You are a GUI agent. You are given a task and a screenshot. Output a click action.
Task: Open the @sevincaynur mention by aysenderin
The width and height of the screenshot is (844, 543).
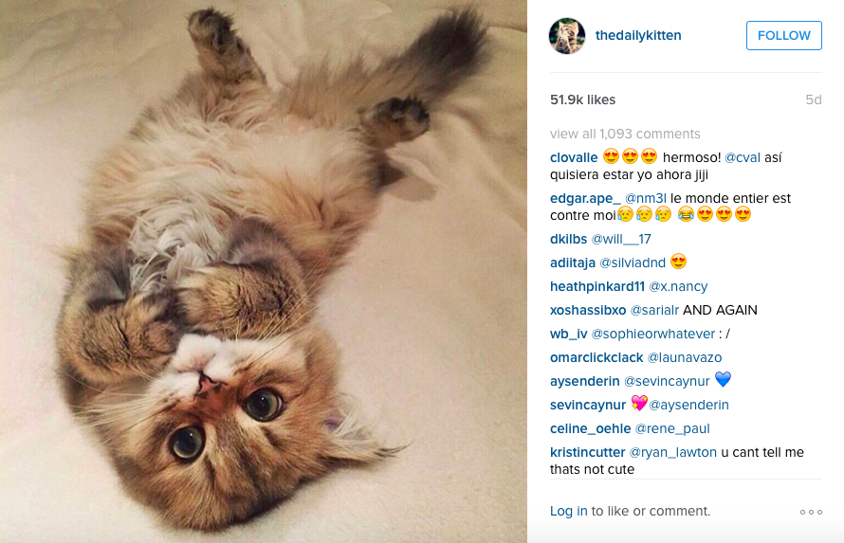click(667, 381)
